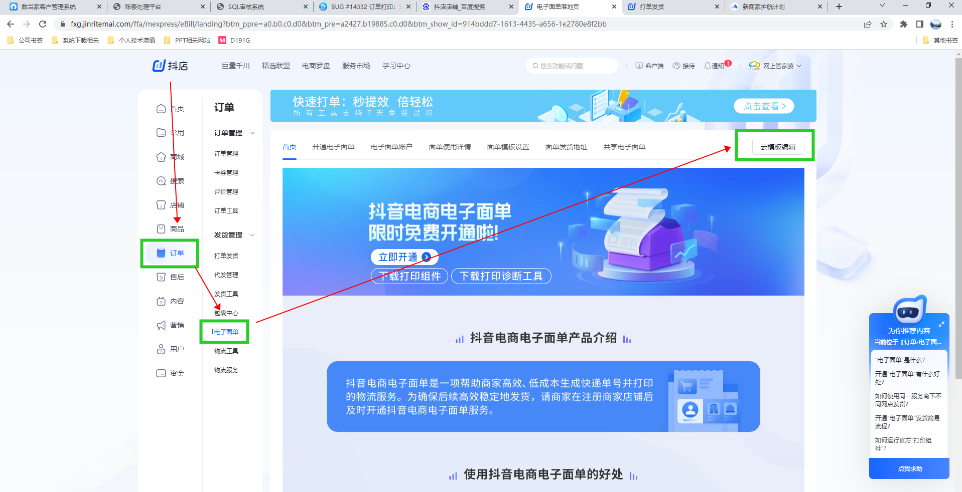Switch to 面单模板设置 tab
The width and height of the screenshot is (962, 492).
(508, 147)
